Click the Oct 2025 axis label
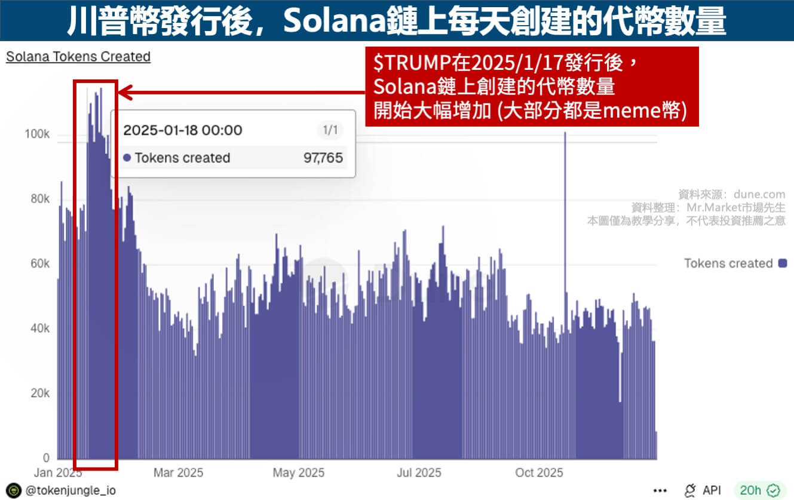This screenshot has height=500, width=794. [x=539, y=473]
